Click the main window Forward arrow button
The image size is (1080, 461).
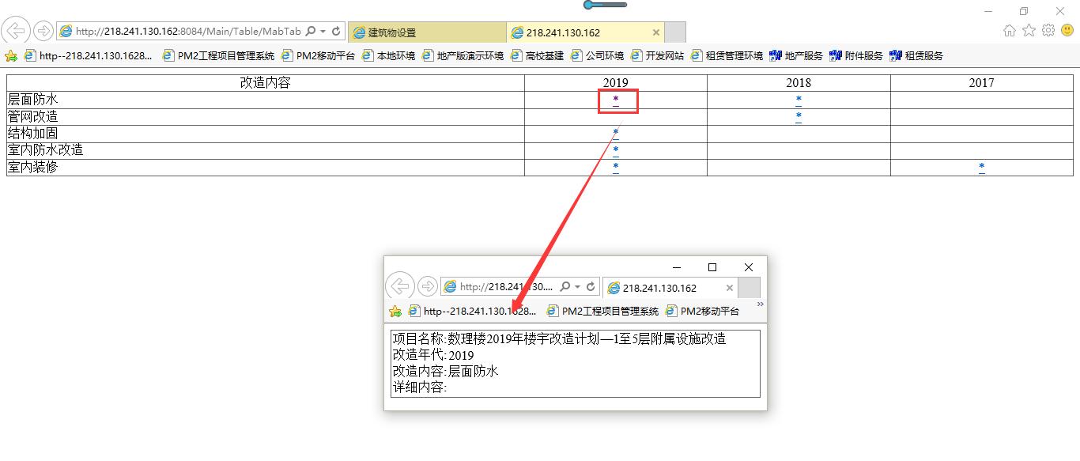[43, 32]
